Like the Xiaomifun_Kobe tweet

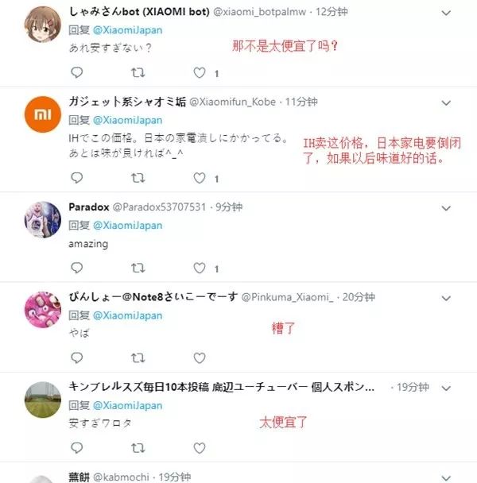[200, 178]
